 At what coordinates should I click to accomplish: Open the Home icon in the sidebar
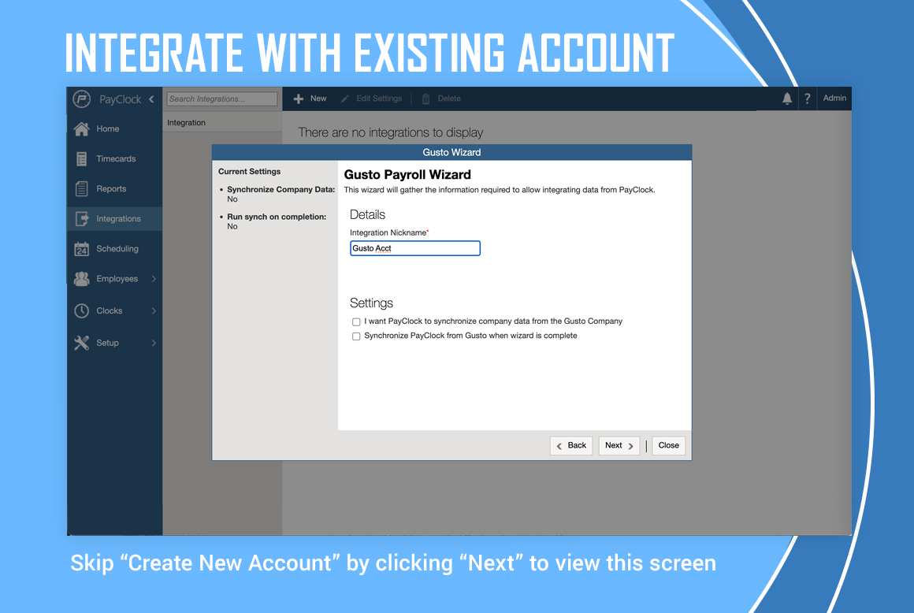[x=82, y=128]
